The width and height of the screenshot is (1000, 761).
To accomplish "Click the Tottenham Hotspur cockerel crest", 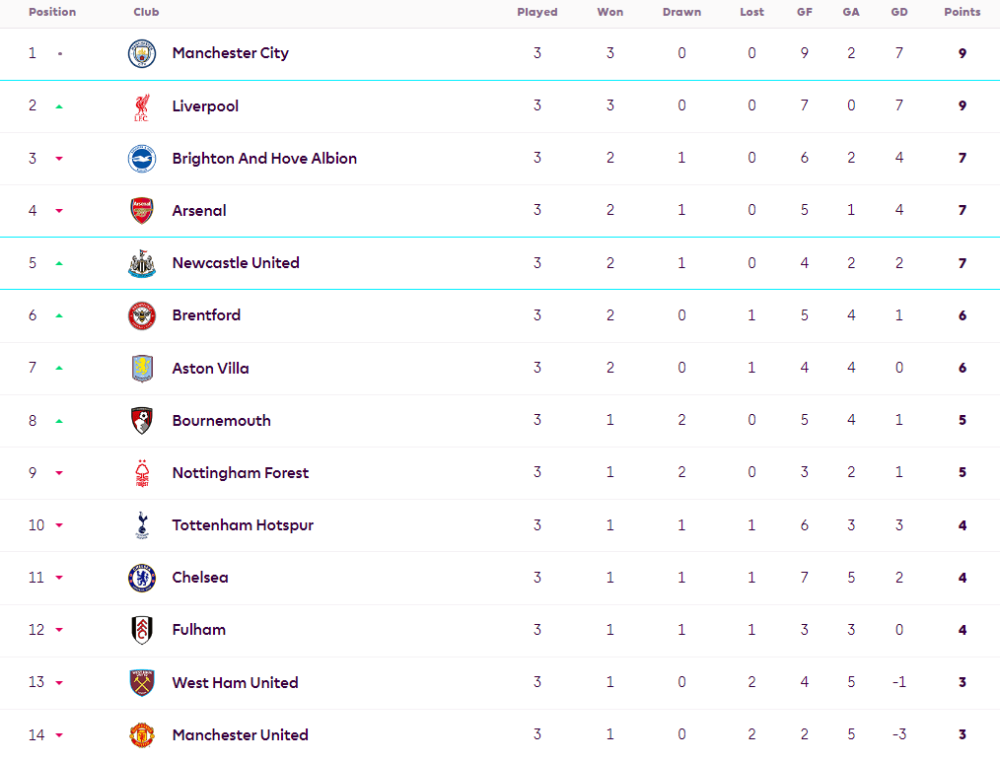I will [x=142, y=525].
